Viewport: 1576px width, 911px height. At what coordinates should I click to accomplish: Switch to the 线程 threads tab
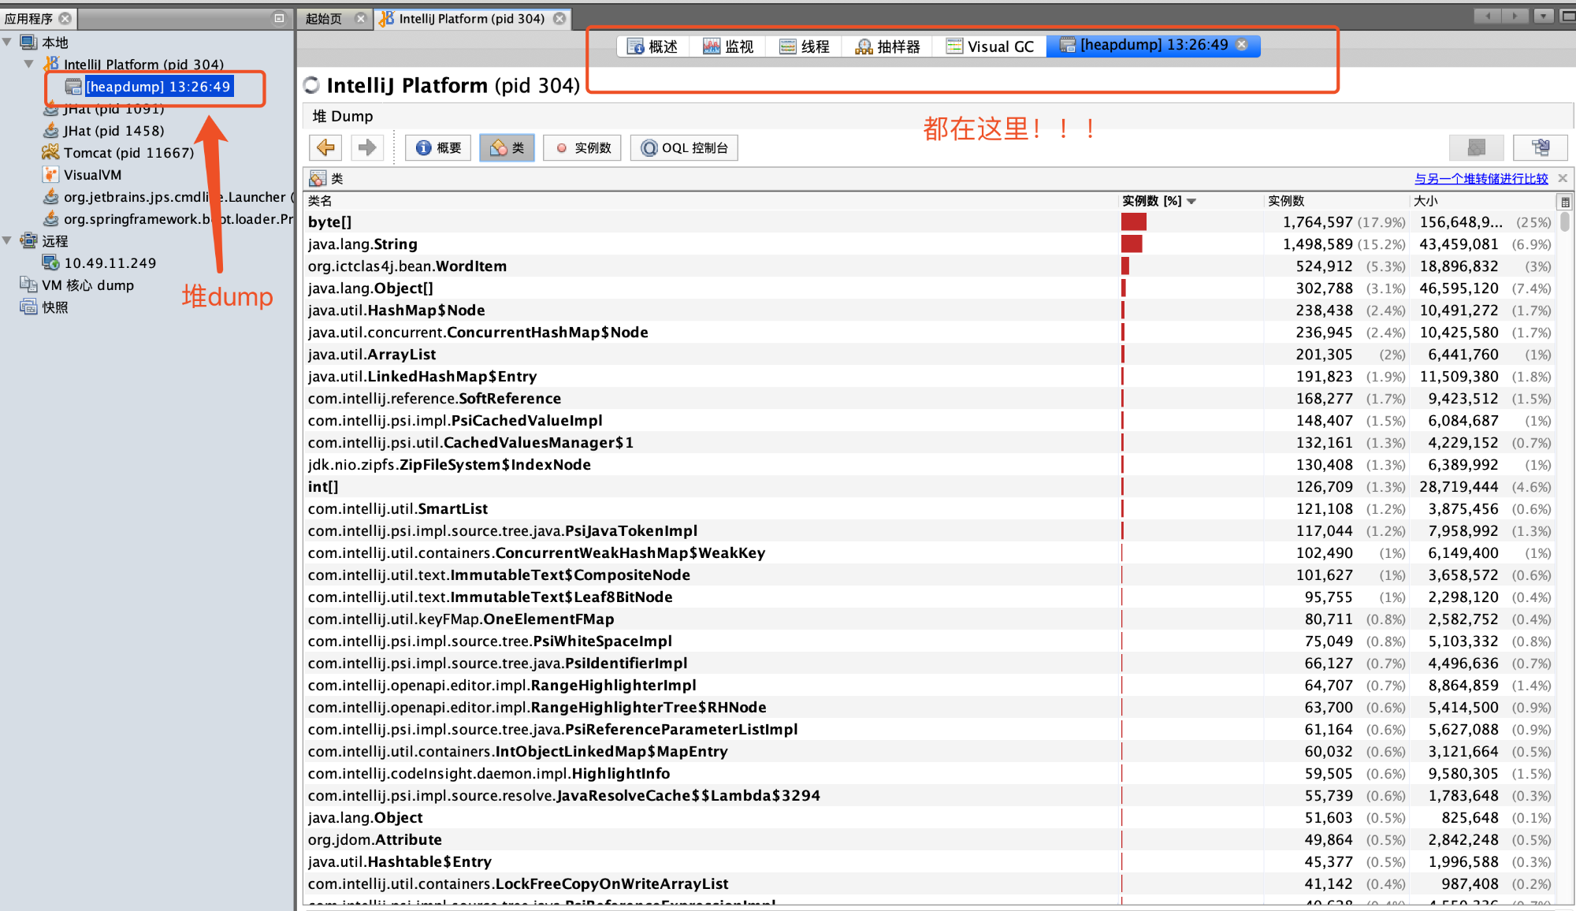tap(805, 46)
